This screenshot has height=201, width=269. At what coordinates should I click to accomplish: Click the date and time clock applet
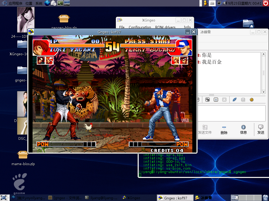point(245,3)
